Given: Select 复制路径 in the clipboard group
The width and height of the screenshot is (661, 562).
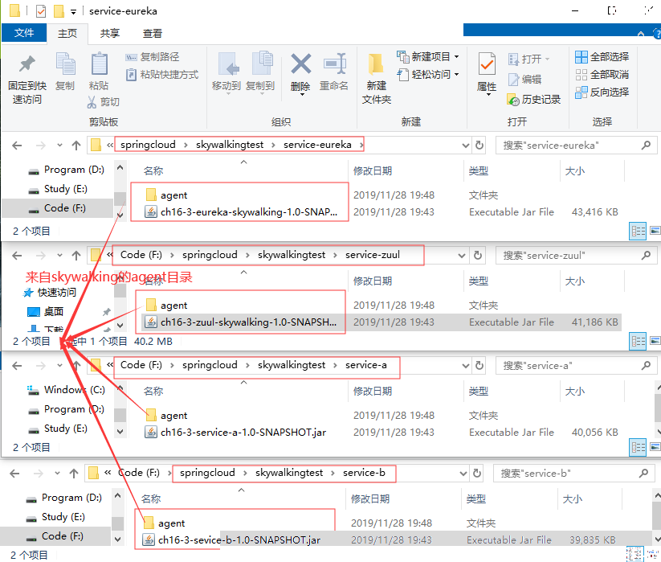Looking at the screenshot, I should pyautogui.click(x=153, y=57).
